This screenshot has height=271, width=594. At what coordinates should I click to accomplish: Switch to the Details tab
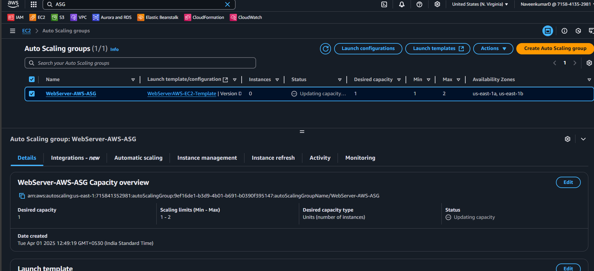pyautogui.click(x=27, y=158)
